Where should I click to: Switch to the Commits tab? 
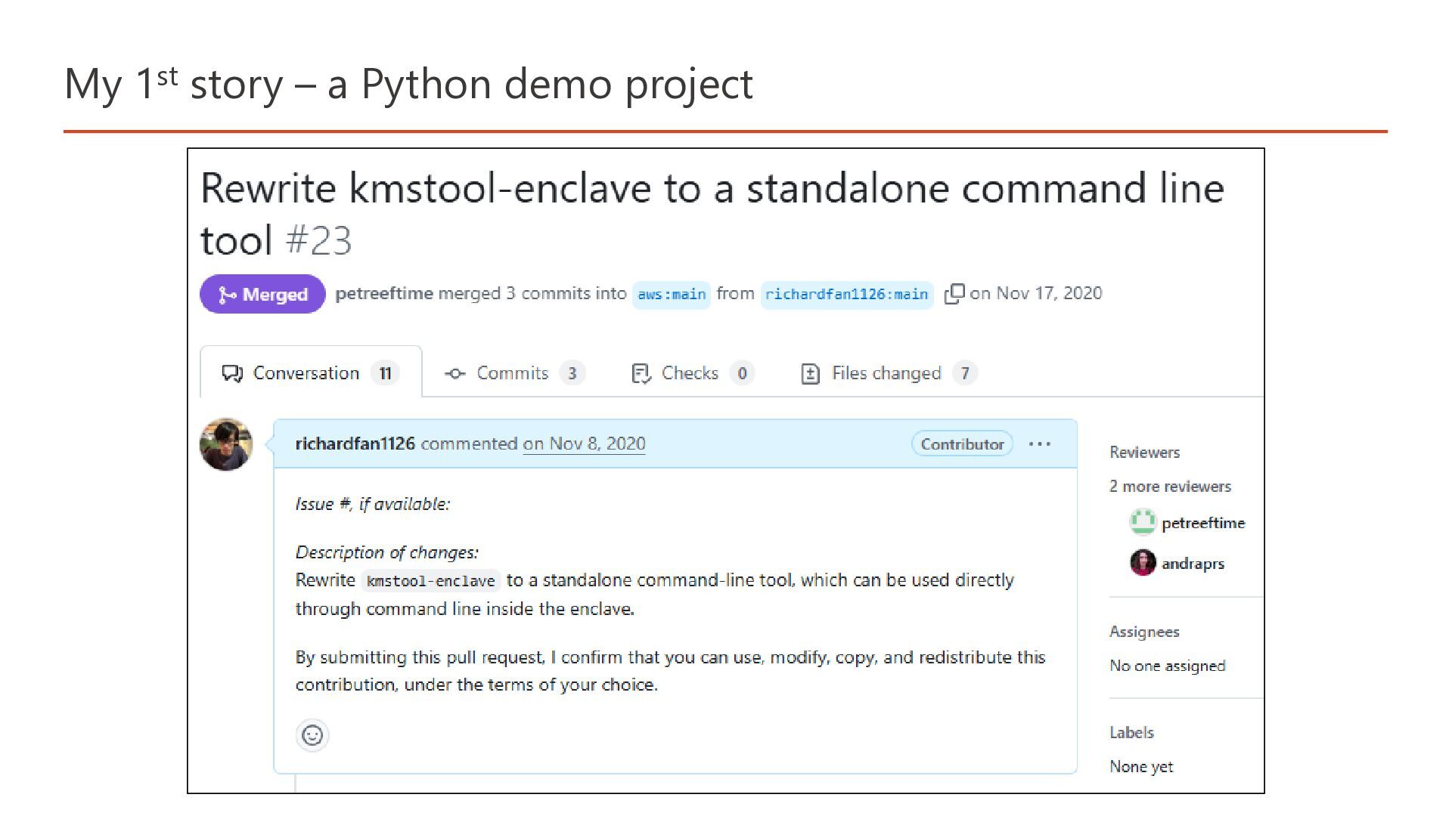coord(512,373)
